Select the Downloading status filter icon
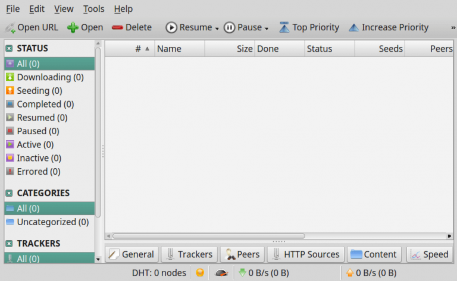This screenshot has height=281, width=457. click(10, 77)
